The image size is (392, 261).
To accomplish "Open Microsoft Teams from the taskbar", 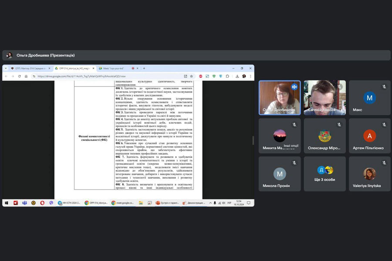I will point(24,203).
